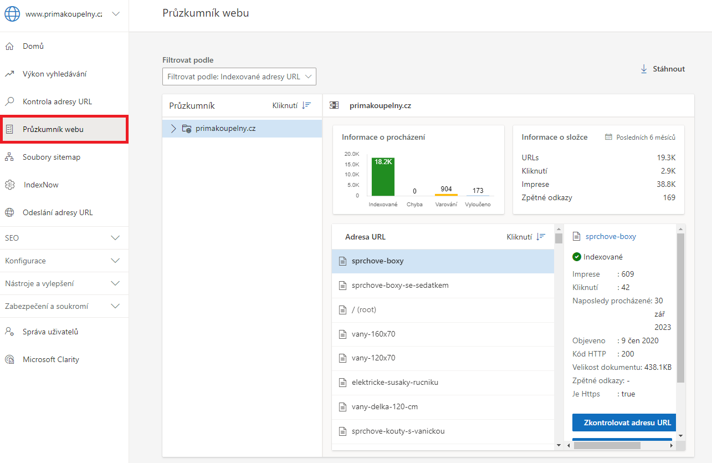Click Posledních 6 měsíců date range

646,137
